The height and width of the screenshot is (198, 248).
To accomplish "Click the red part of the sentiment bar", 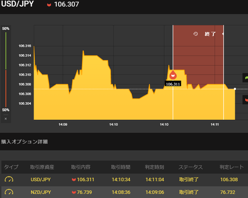I will pyautogui.click(x=6, y=88).
